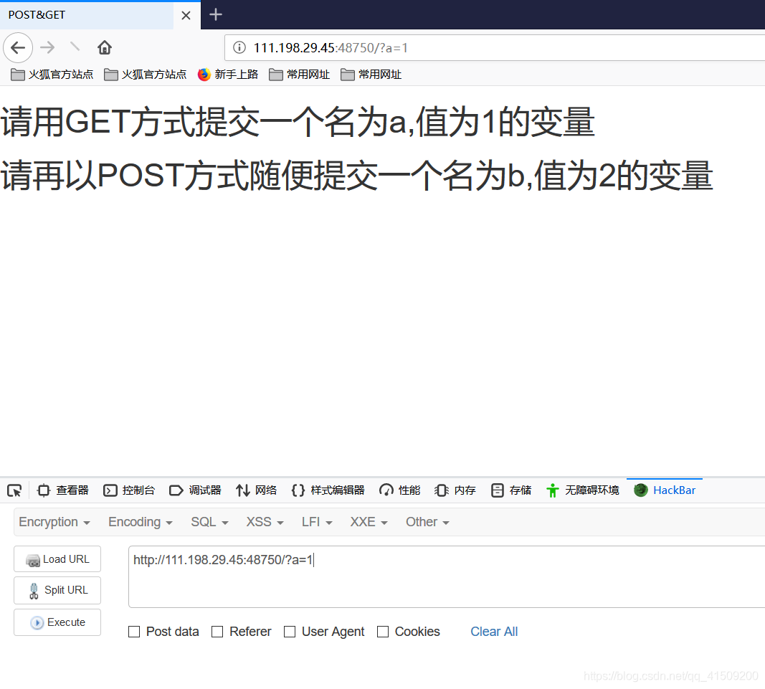Close the POST&GET tab
This screenshot has width=765, height=689.
click(186, 15)
